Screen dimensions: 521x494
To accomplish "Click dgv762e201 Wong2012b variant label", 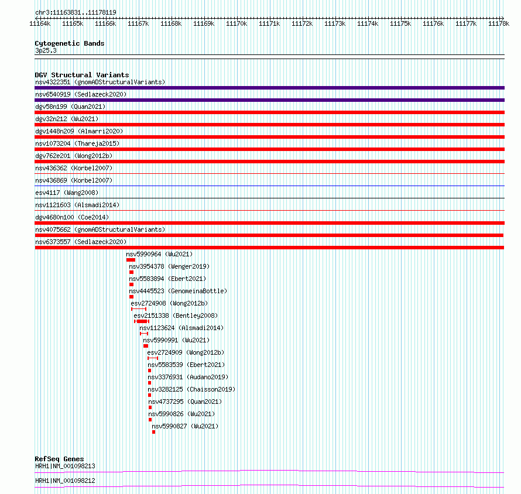I will pyautogui.click(x=74, y=156).
